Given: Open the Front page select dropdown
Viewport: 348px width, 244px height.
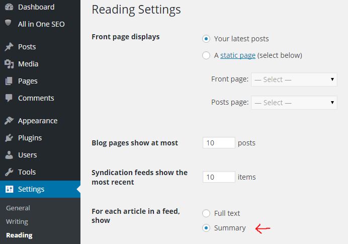Looking at the screenshot, I should (x=294, y=79).
